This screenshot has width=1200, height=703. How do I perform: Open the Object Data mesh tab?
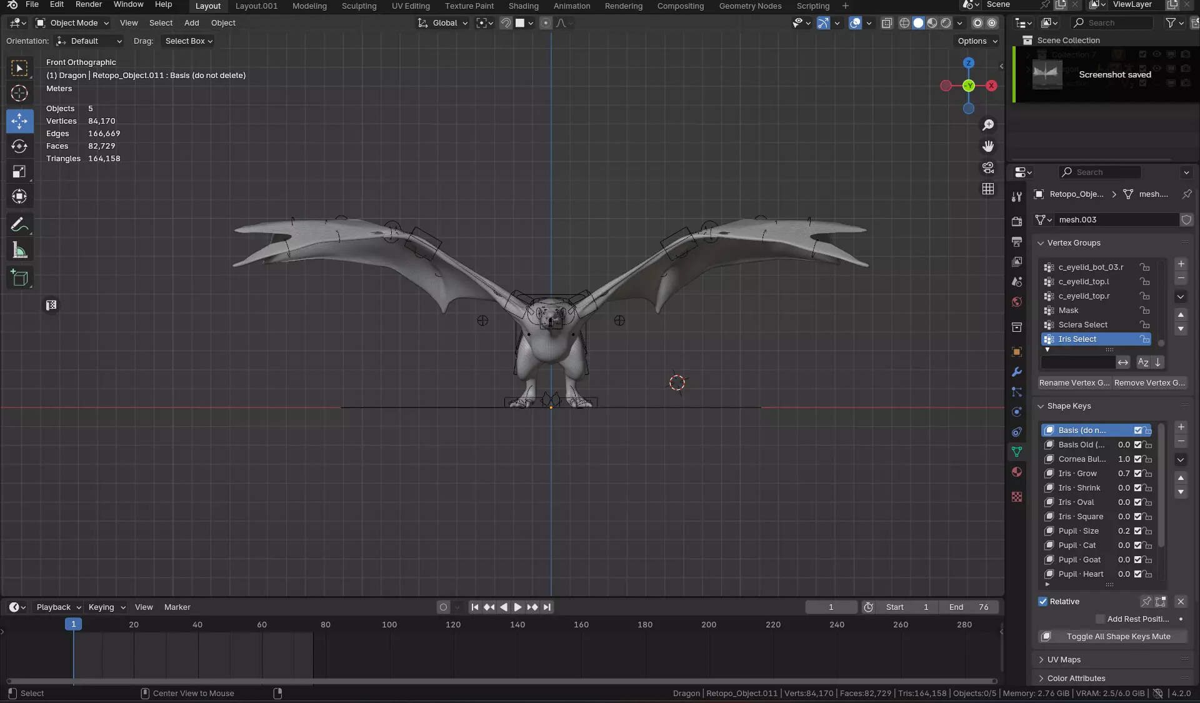tap(1017, 452)
